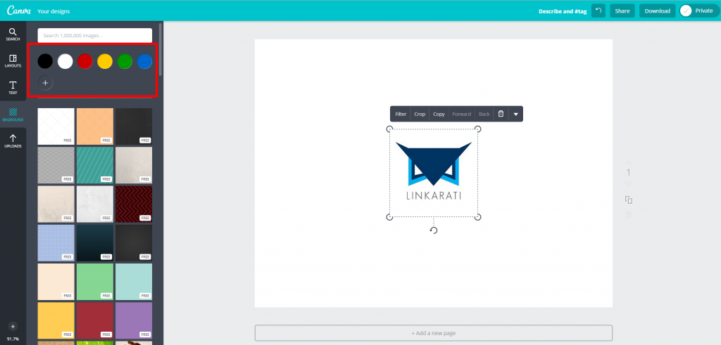The image size is (721, 345).
Task: Open the toolbar's more options arrow
Action: click(516, 115)
